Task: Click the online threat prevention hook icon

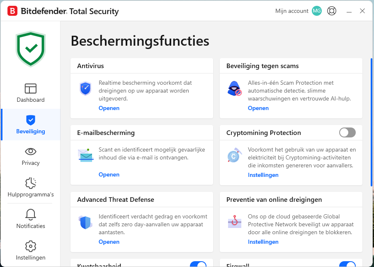Action: 235,222
